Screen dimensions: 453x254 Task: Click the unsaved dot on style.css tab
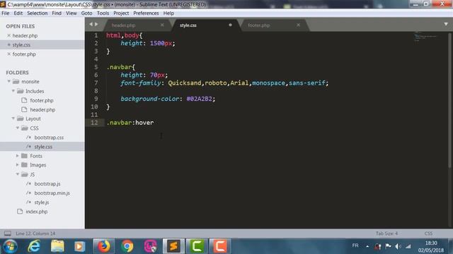click(230, 25)
